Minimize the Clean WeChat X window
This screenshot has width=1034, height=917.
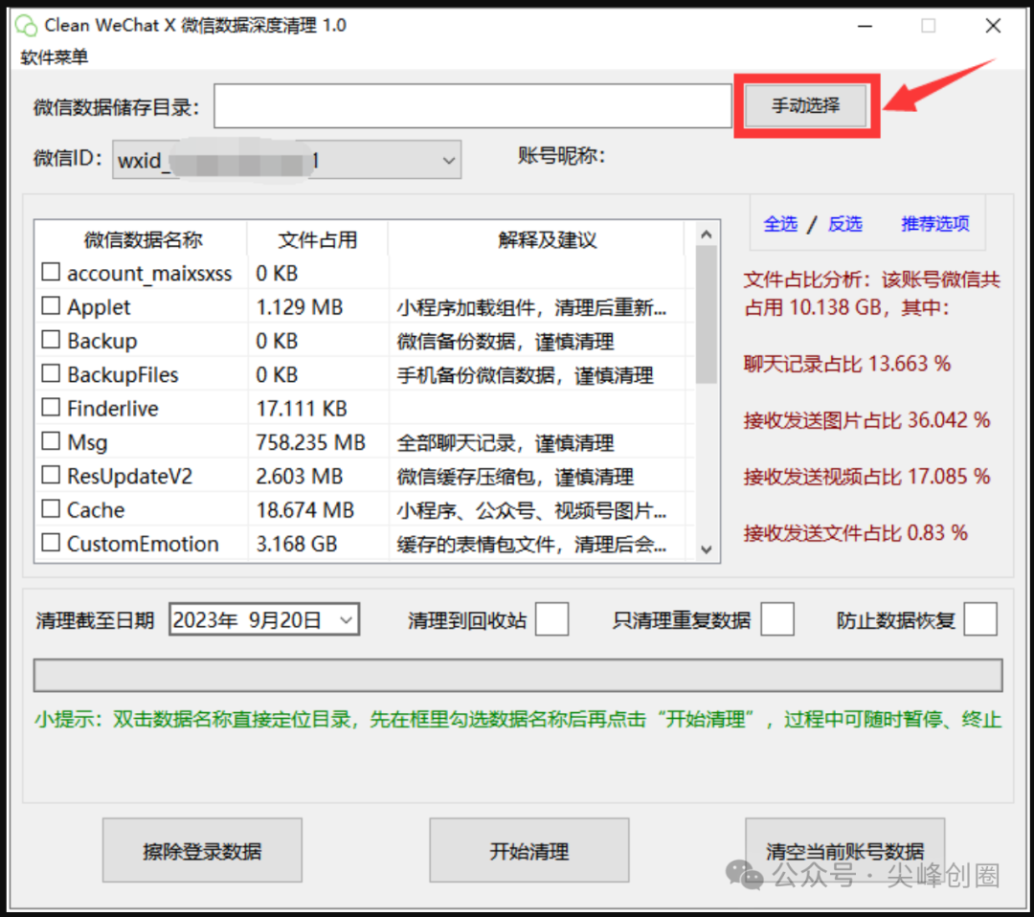click(x=865, y=26)
